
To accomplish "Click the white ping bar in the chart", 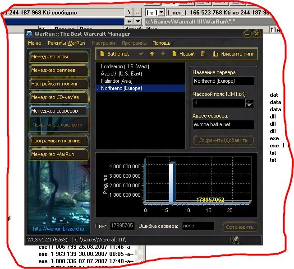I will click(x=171, y=183).
